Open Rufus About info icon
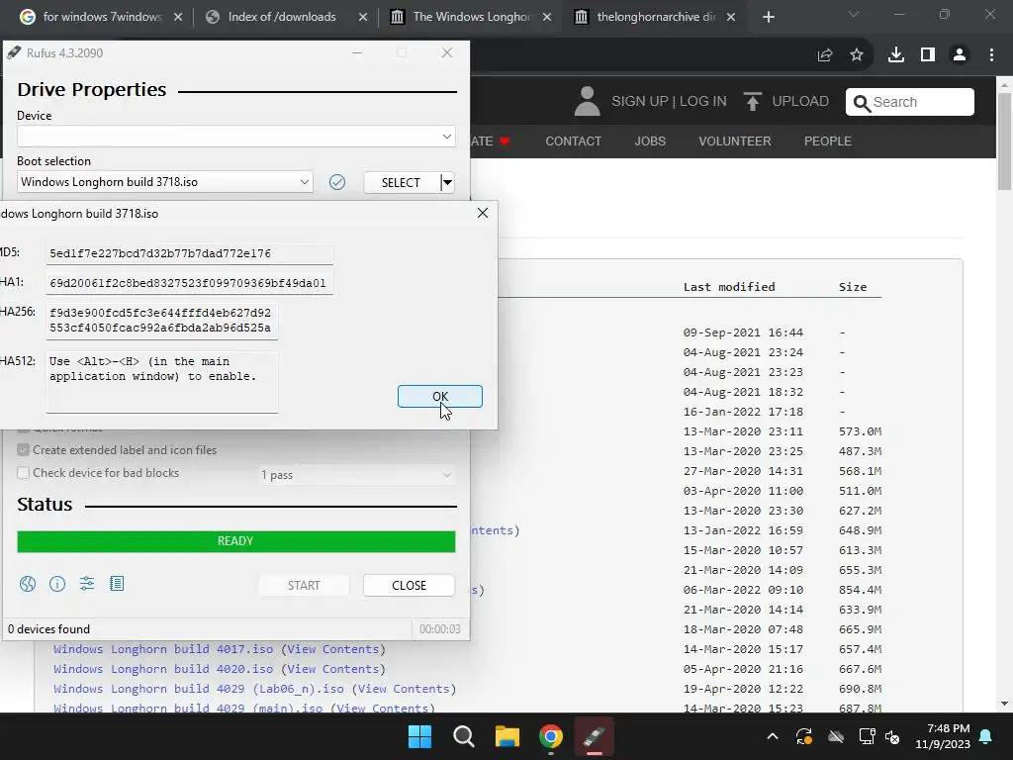Screen dimensions: 1013x760 pyautogui.click(x=57, y=584)
